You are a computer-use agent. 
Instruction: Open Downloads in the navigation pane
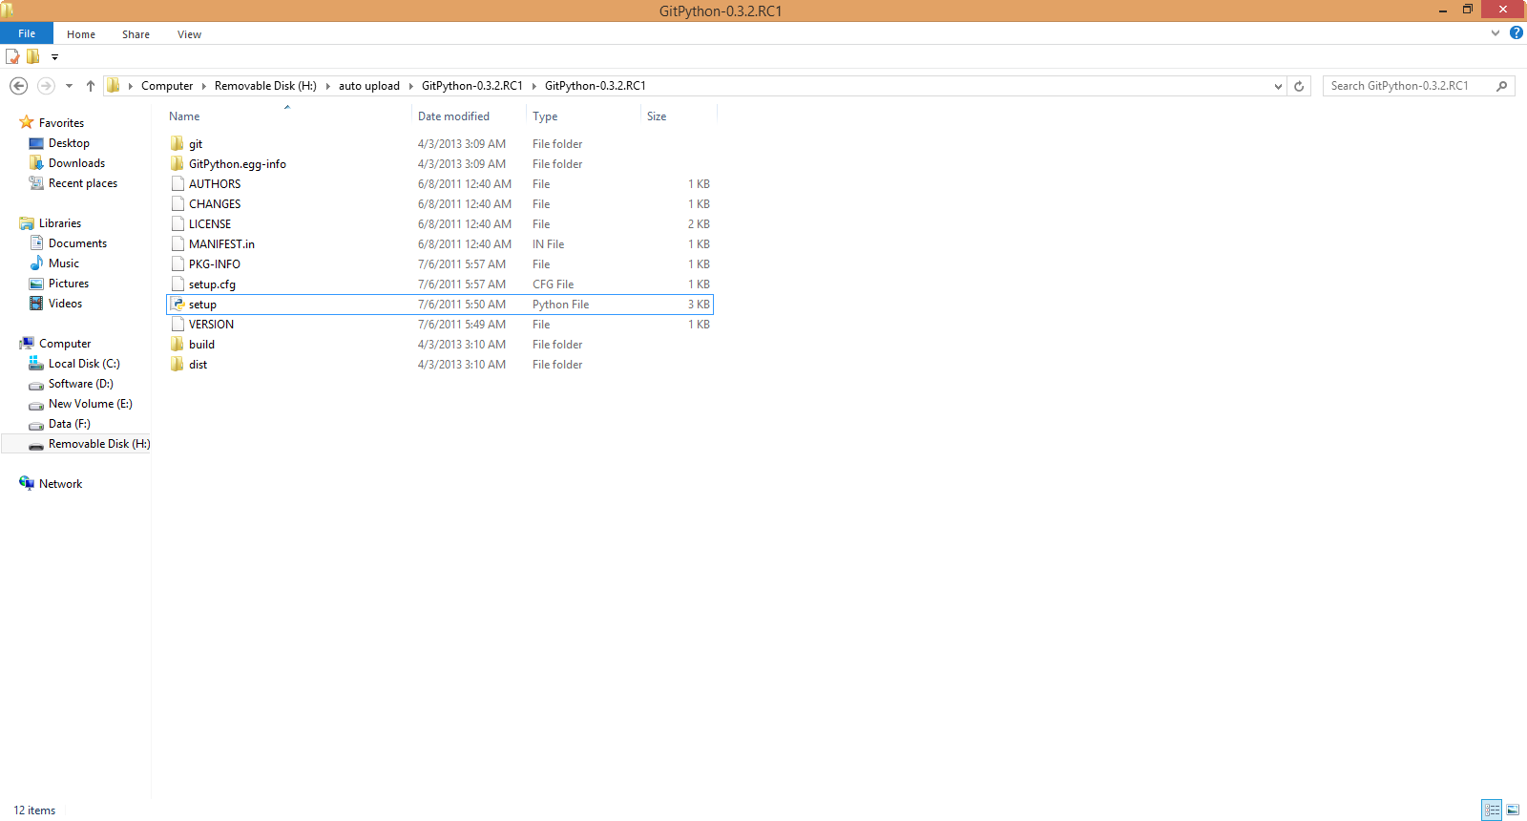point(76,163)
